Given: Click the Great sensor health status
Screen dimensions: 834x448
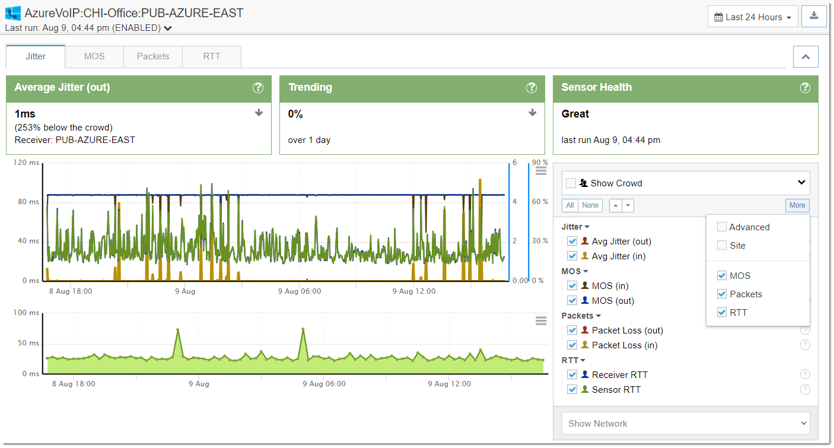Looking at the screenshot, I should 575,114.
